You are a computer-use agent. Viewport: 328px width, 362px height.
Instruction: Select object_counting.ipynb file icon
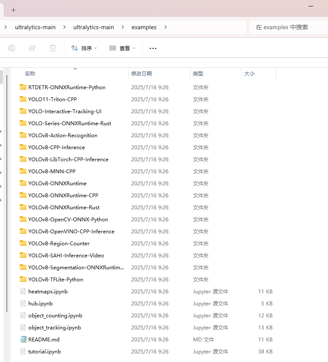23,315
